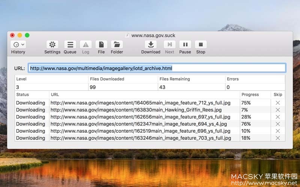Zoom the window with green button

coord(27,35)
